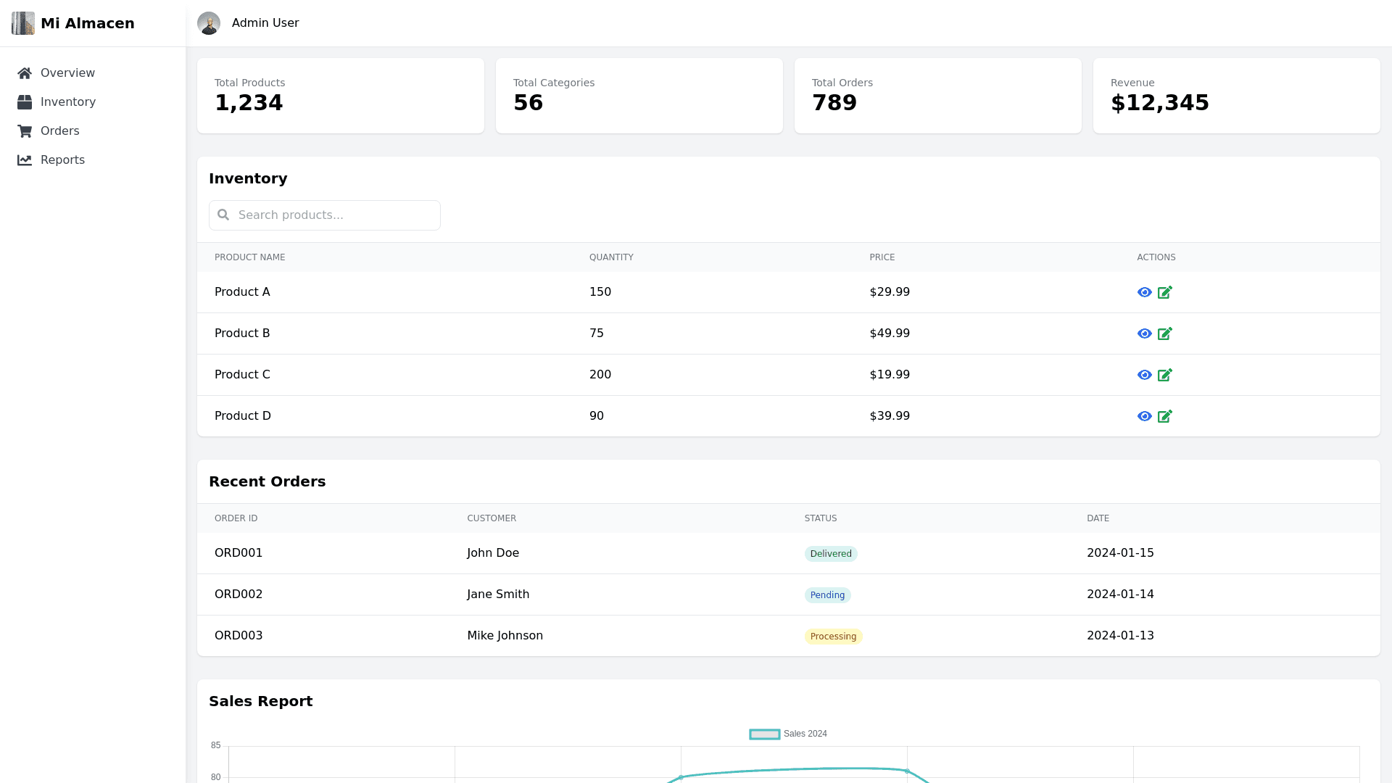Focus the Search products field
Image resolution: width=1392 pixels, height=783 pixels.
pyautogui.click(x=333, y=215)
